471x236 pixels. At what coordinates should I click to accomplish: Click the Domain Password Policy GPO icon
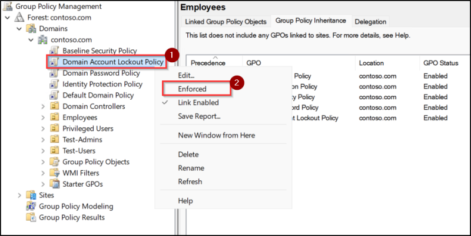tap(54, 73)
